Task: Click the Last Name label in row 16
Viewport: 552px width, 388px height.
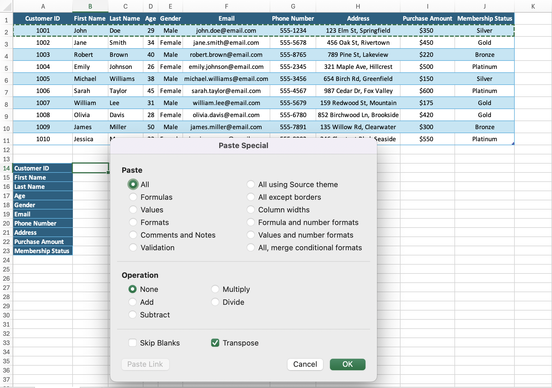Action: pyautogui.click(x=43, y=187)
